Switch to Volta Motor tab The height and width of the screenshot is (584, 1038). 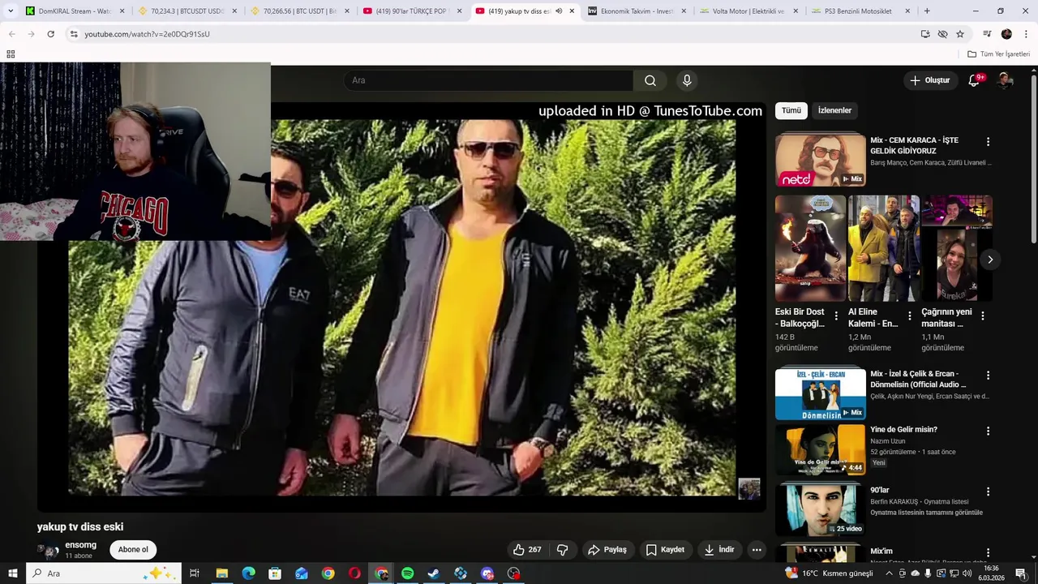[x=748, y=11]
